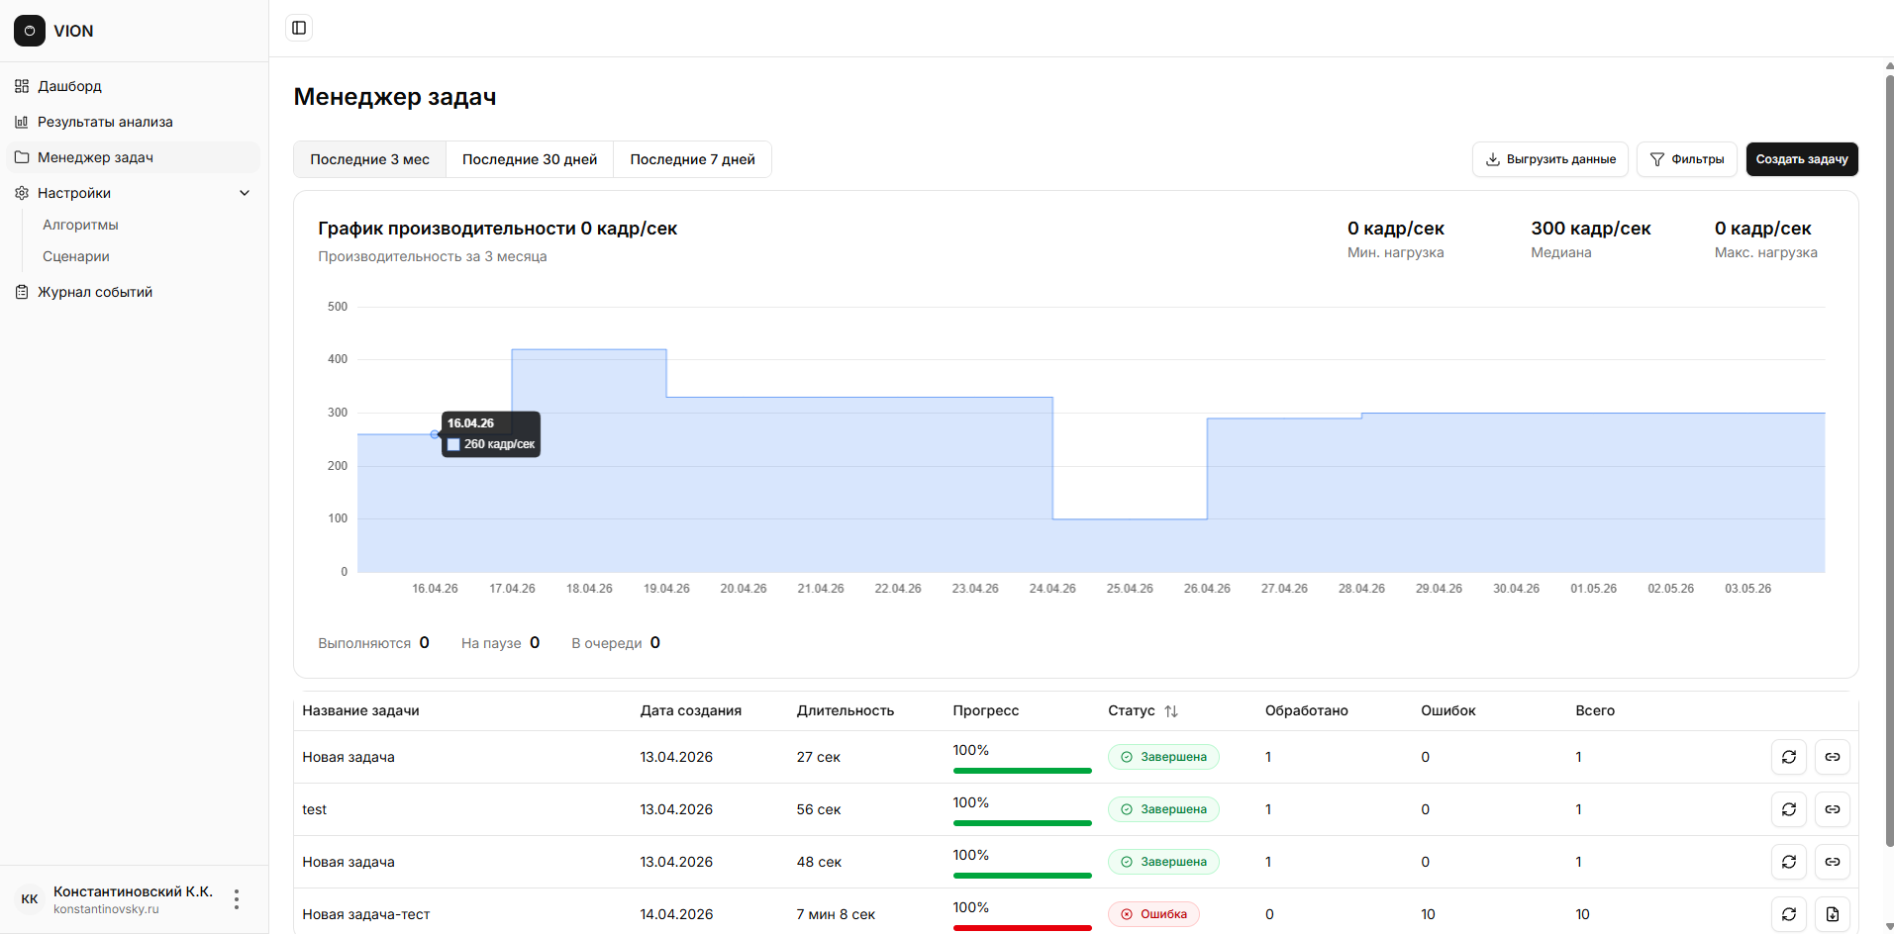Sort table by Статус column
The height and width of the screenshot is (934, 1894).
coord(1171,711)
